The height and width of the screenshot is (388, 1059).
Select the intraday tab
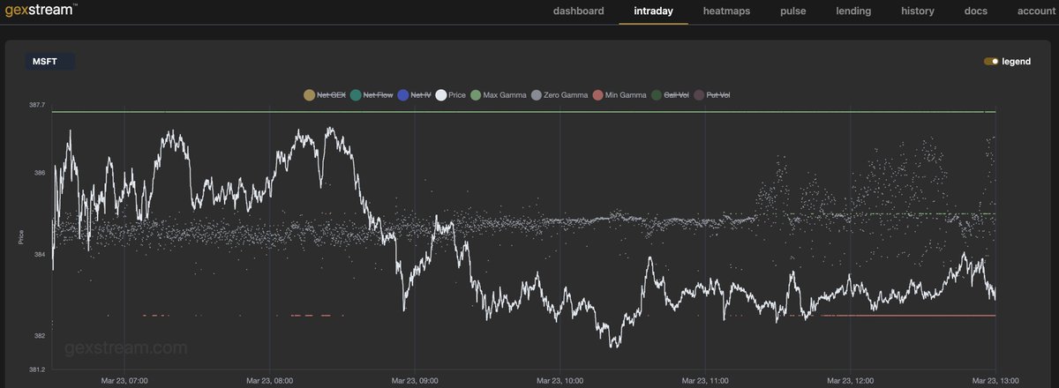point(653,11)
